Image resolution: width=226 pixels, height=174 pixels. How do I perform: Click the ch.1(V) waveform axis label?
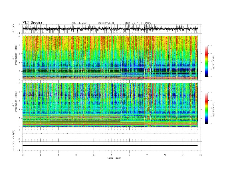14,29
